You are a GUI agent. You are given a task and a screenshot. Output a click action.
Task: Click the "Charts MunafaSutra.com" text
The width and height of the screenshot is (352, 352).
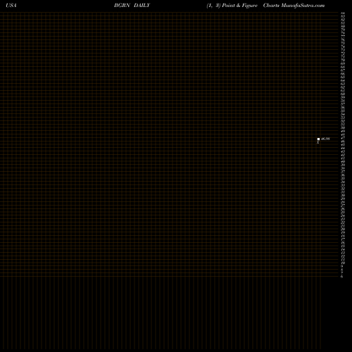294,6
